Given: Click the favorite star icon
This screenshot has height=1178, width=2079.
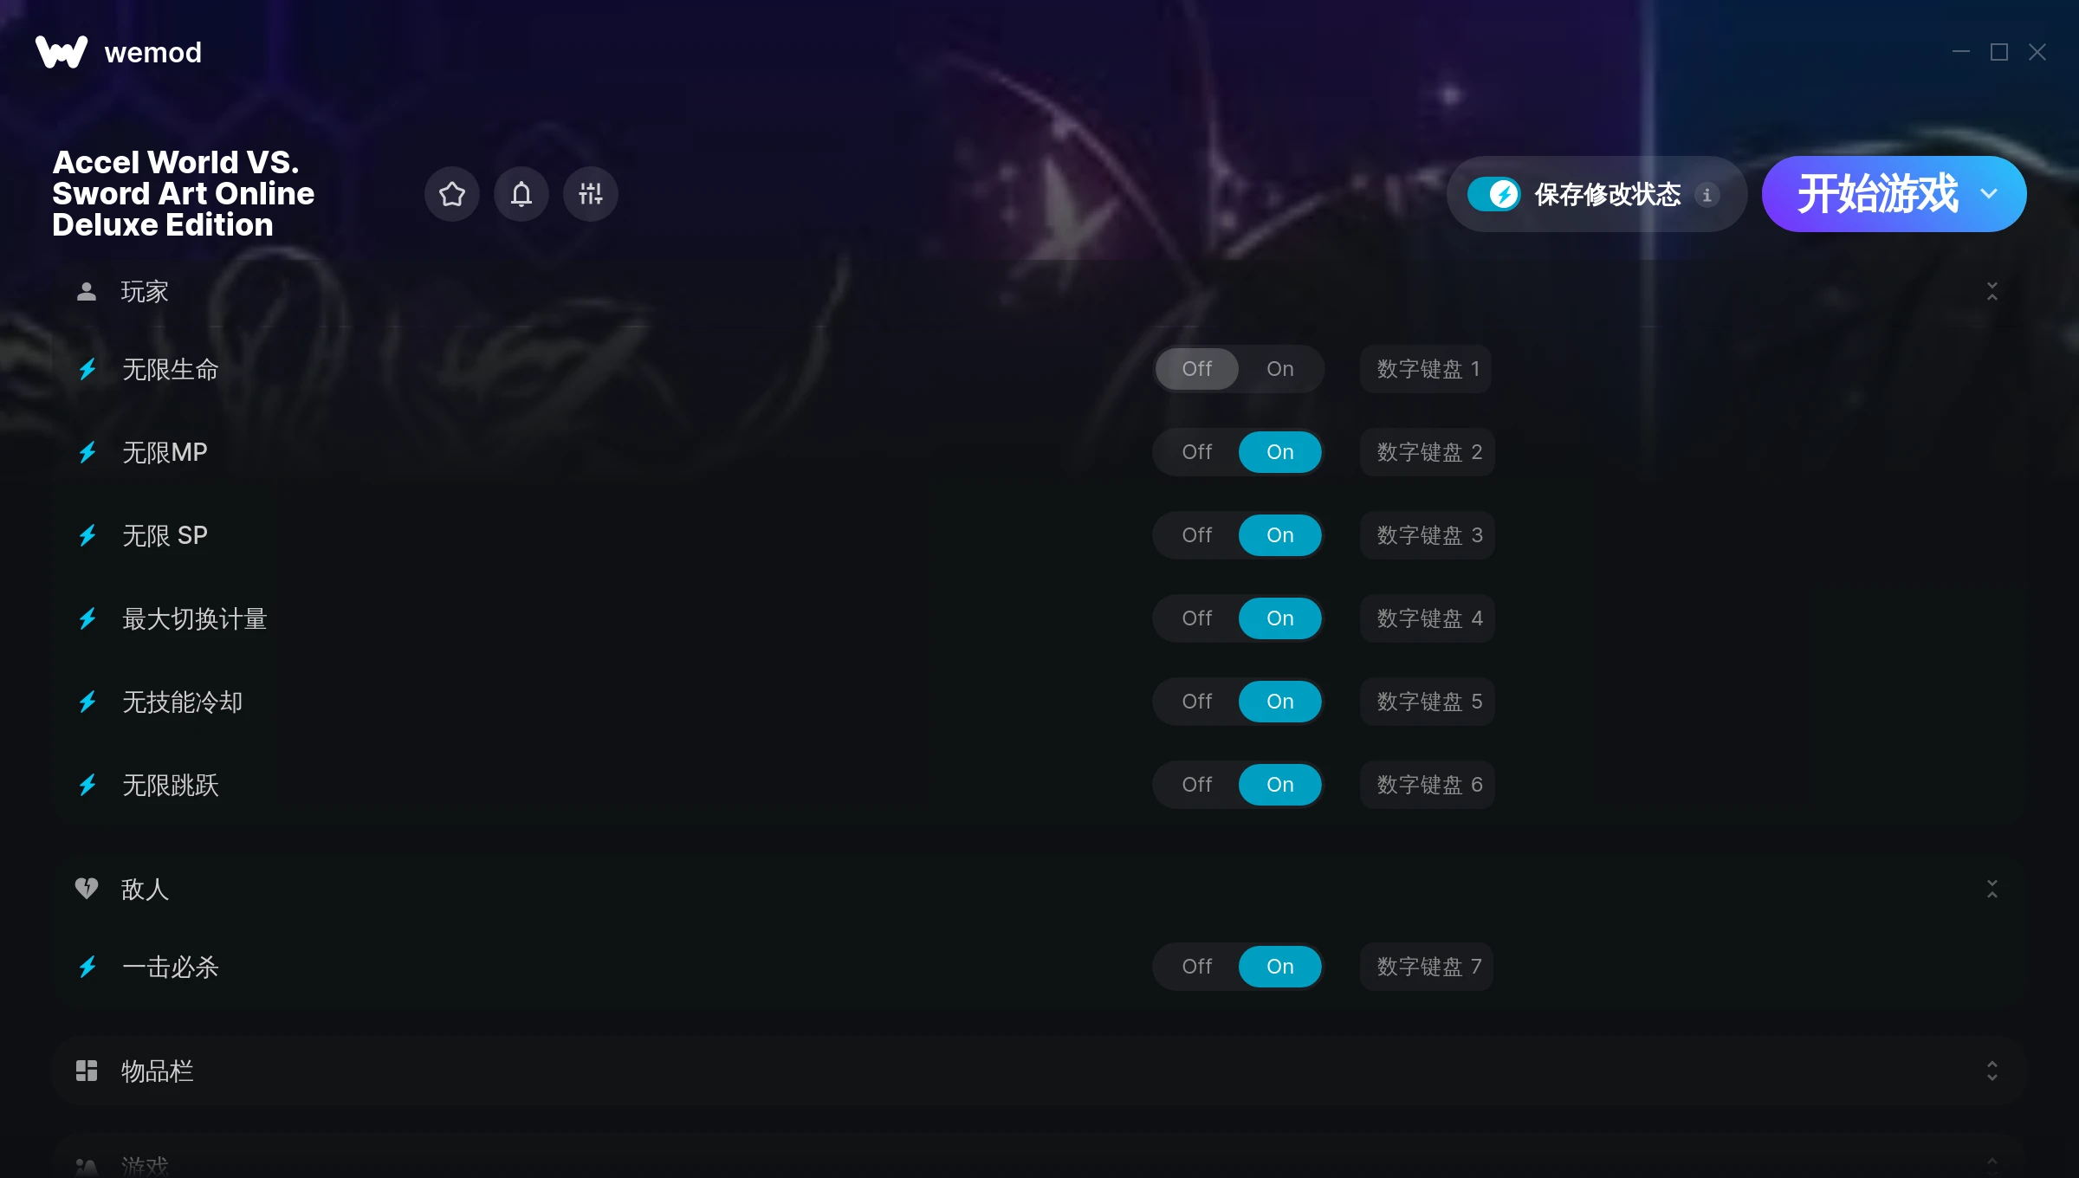Looking at the screenshot, I should coord(451,194).
